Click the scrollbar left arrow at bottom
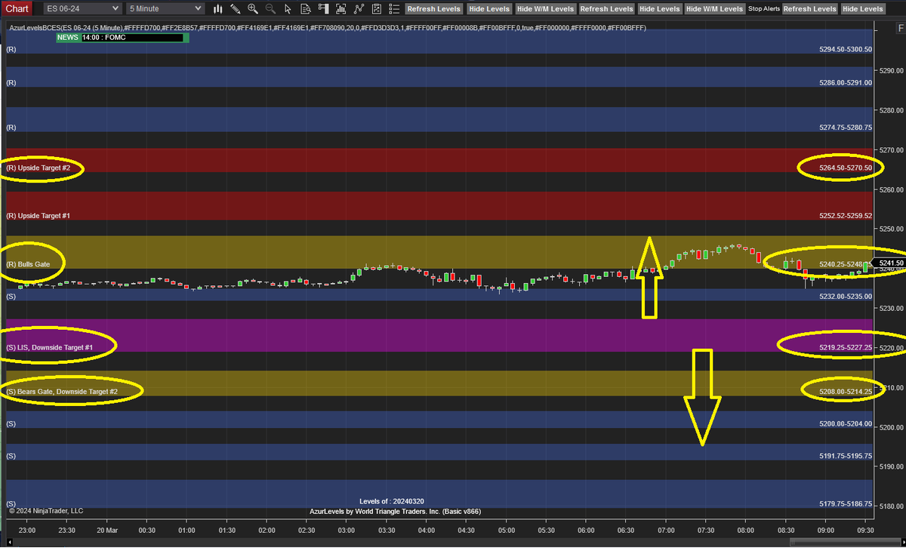 (11, 543)
